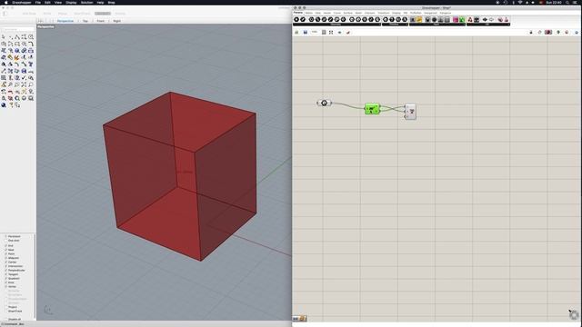Open the Edit menu
Screen dimensions: 582x327
click(47, 2)
